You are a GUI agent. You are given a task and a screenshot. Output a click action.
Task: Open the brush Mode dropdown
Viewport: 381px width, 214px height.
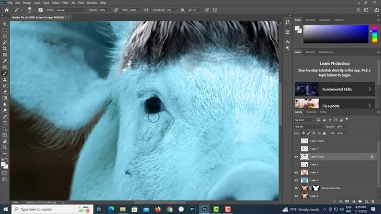[x=70, y=10]
